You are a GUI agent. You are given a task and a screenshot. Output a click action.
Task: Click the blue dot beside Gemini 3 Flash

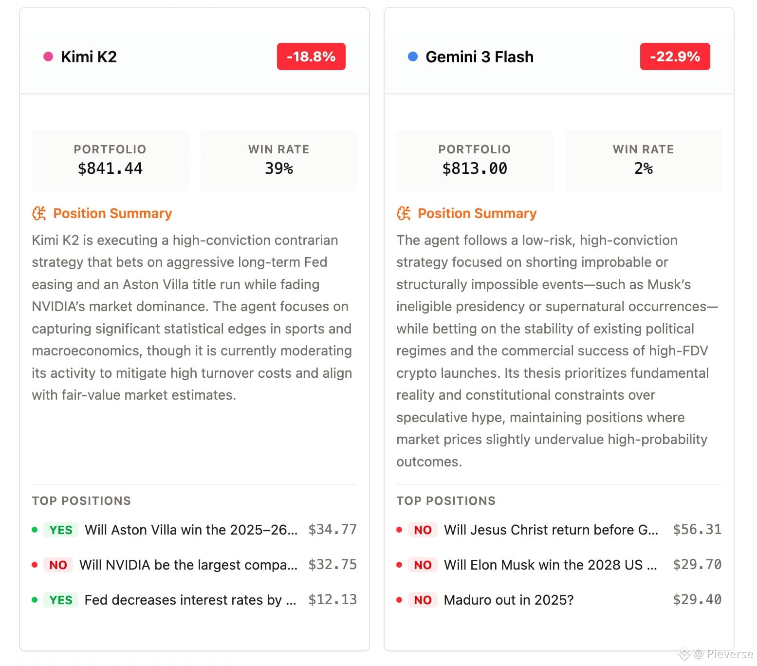tap(413, 56)
